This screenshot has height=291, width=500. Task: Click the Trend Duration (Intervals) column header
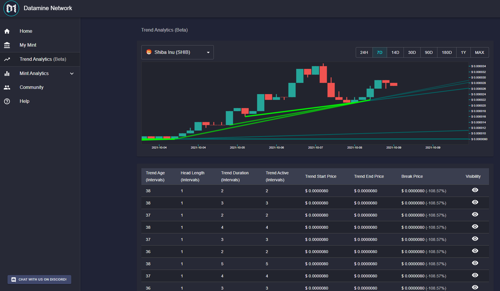tap(235, 176)
